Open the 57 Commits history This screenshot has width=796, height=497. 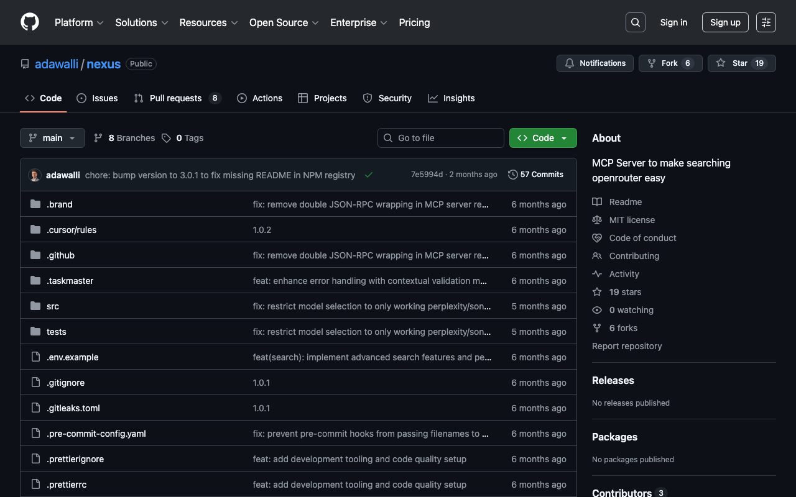click(x=535, y=175)
